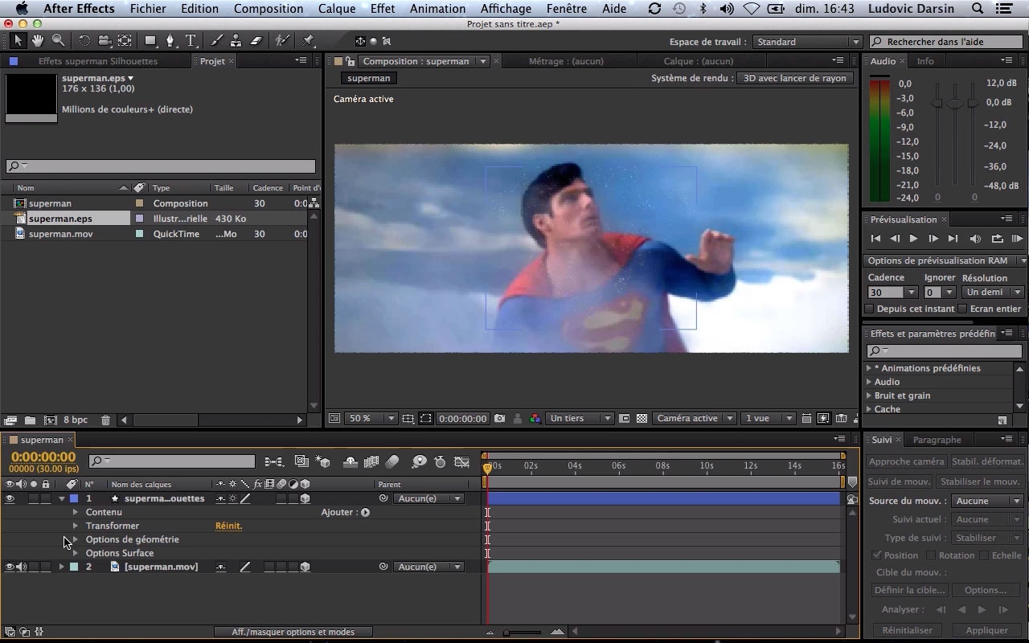This screenshot has width=1029, height=643.
Task: Click the Ajouter arrow button
Action: click(365, 512)
